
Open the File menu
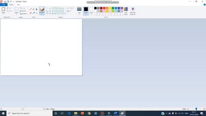coord(4,5)
